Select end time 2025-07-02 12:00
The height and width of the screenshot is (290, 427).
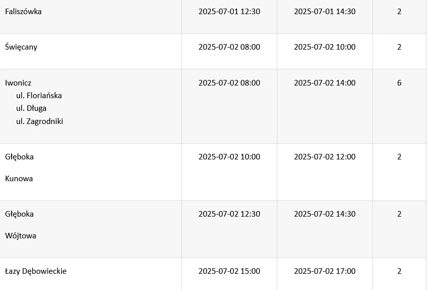click(325, 156)
